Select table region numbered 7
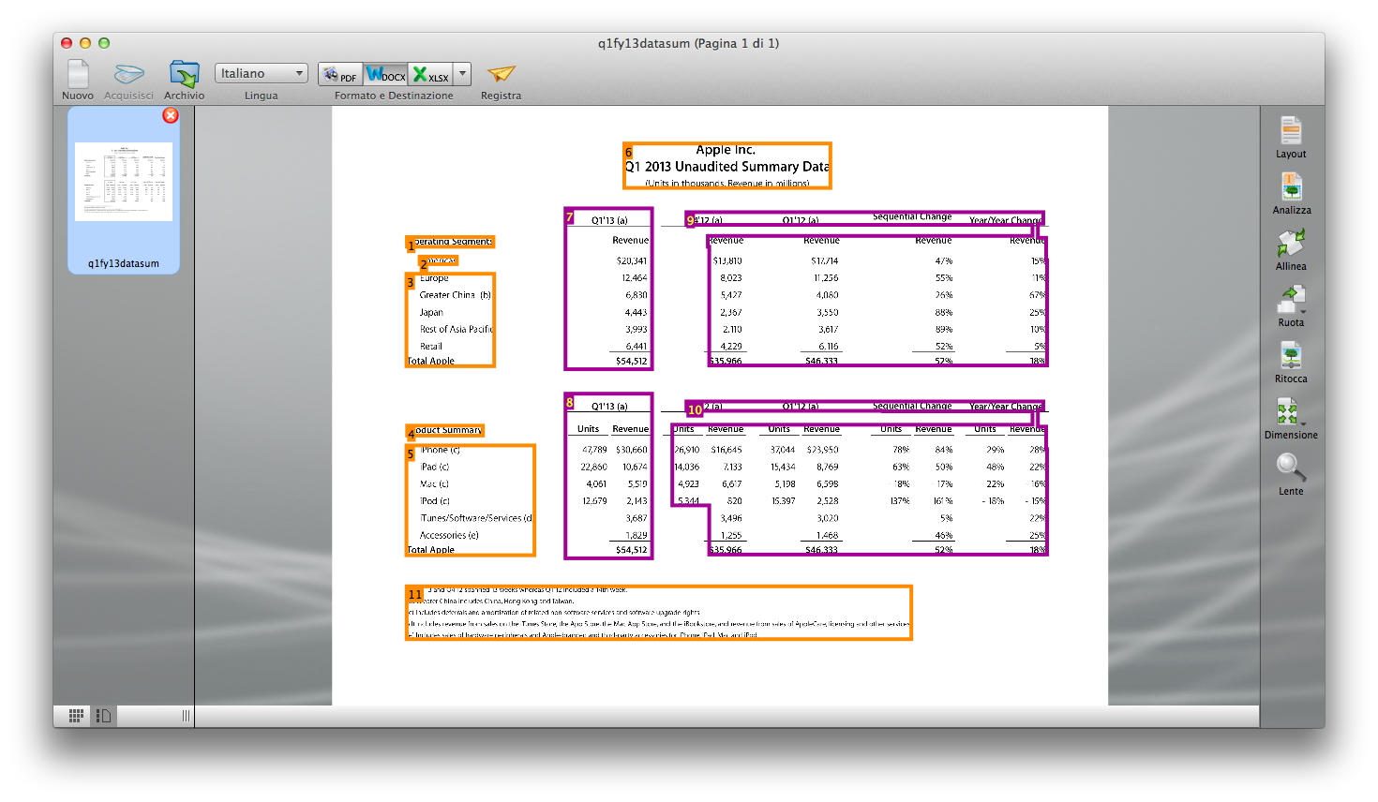 click(608, 289)
